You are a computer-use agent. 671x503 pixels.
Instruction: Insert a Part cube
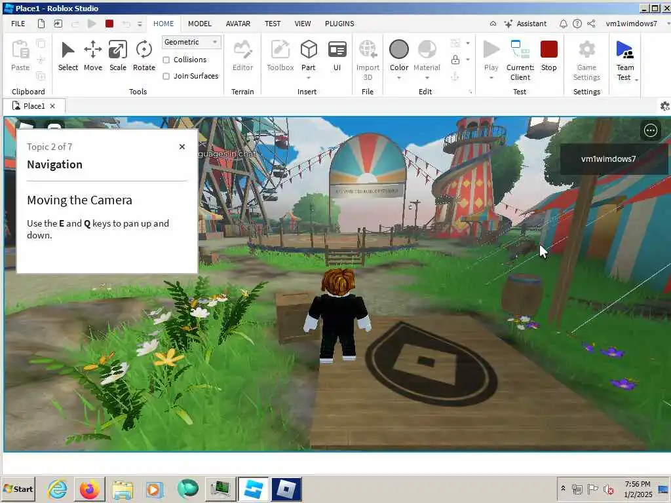click(x=308, y=50)
